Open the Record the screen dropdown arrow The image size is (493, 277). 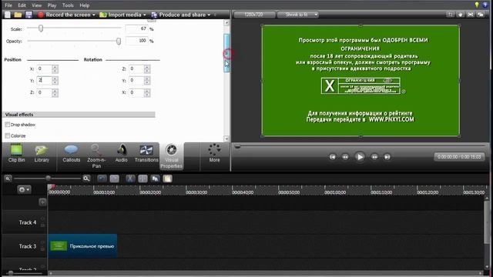[94, 15]
